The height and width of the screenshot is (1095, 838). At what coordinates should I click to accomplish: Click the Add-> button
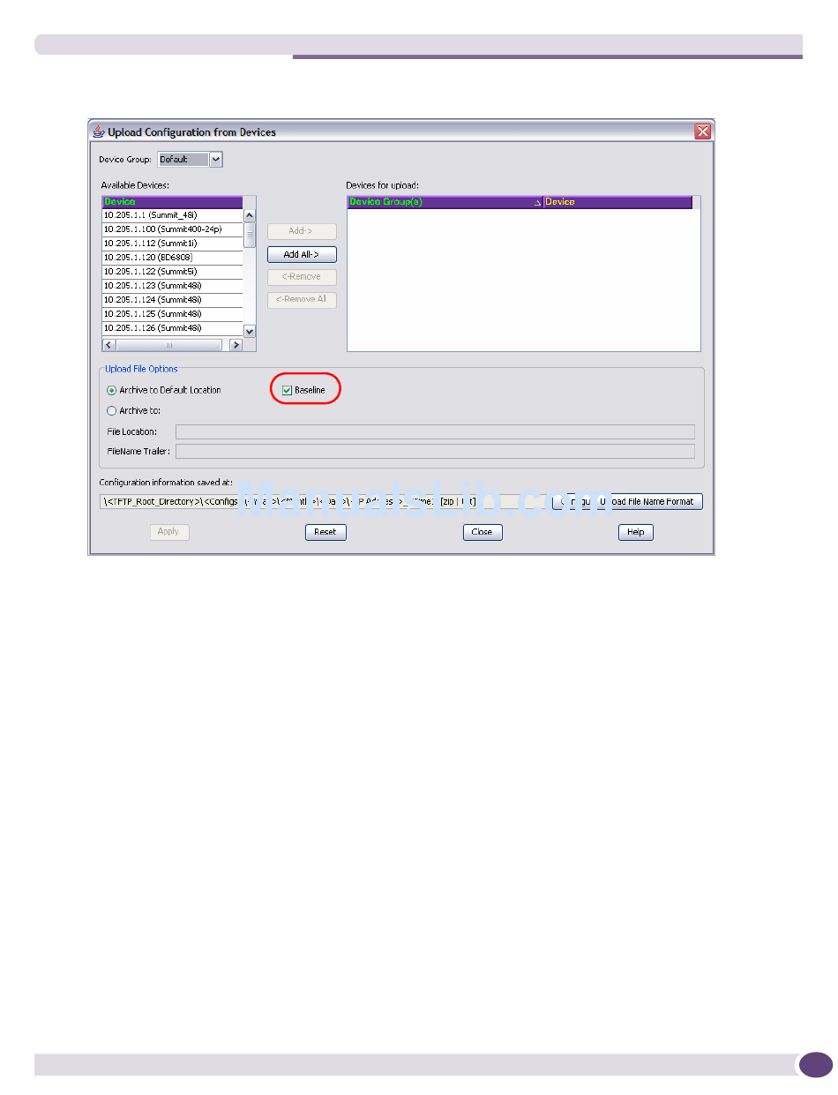click(302, 232)
